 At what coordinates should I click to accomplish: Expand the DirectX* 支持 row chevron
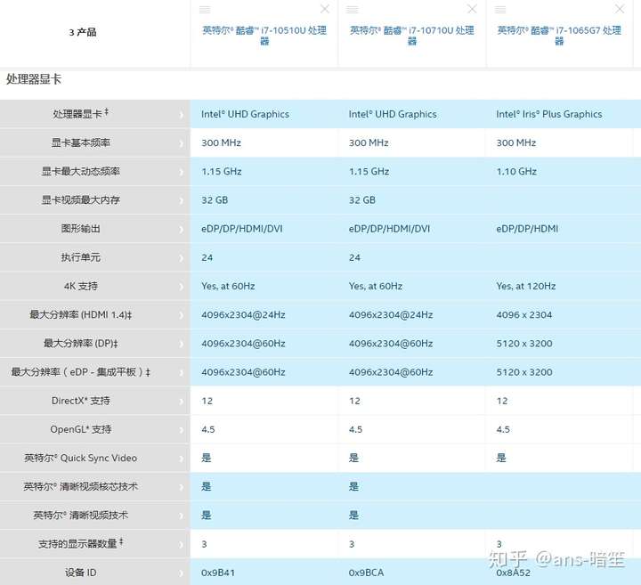tap(181, 402)
